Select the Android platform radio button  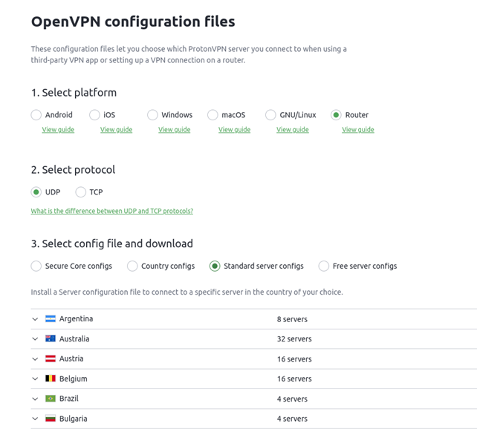[36, 115]
